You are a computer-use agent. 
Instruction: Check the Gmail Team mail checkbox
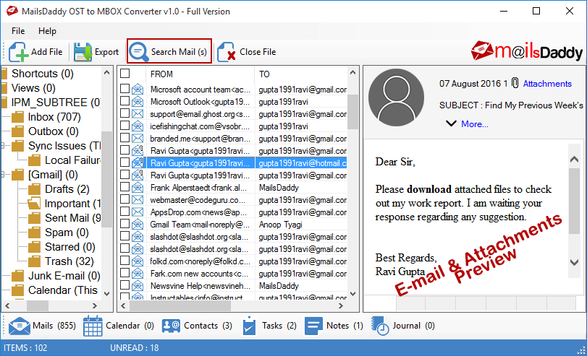[124, 224]
